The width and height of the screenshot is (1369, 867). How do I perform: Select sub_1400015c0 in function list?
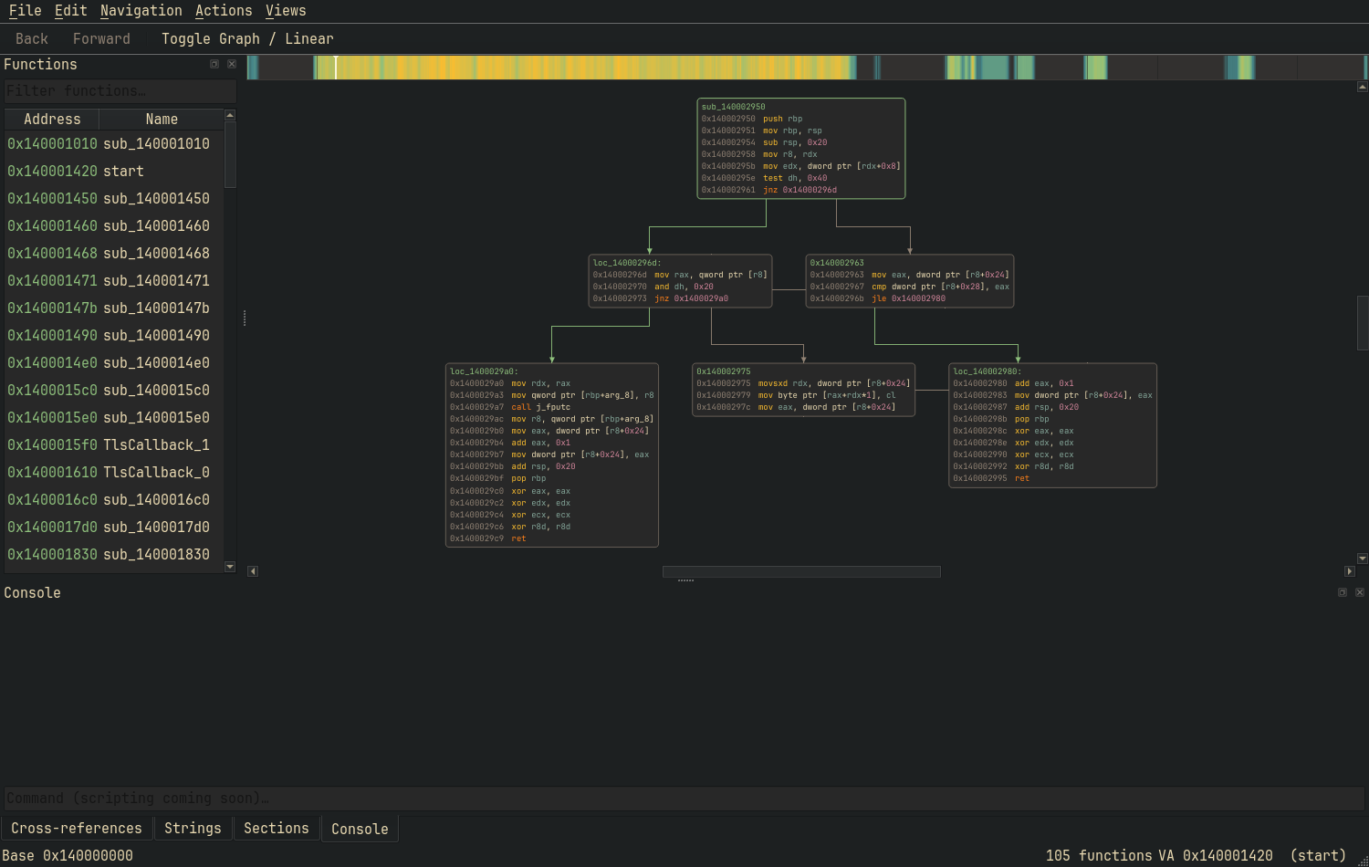114,391
